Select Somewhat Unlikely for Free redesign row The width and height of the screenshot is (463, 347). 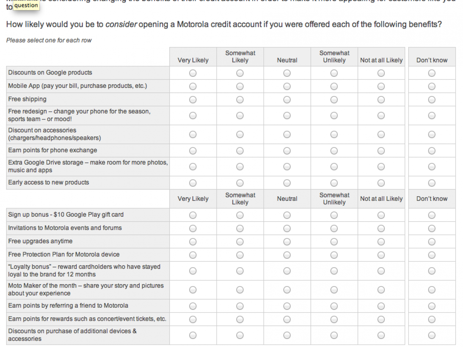point(334,116)
